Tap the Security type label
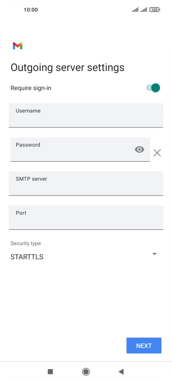 pos(26,243)
